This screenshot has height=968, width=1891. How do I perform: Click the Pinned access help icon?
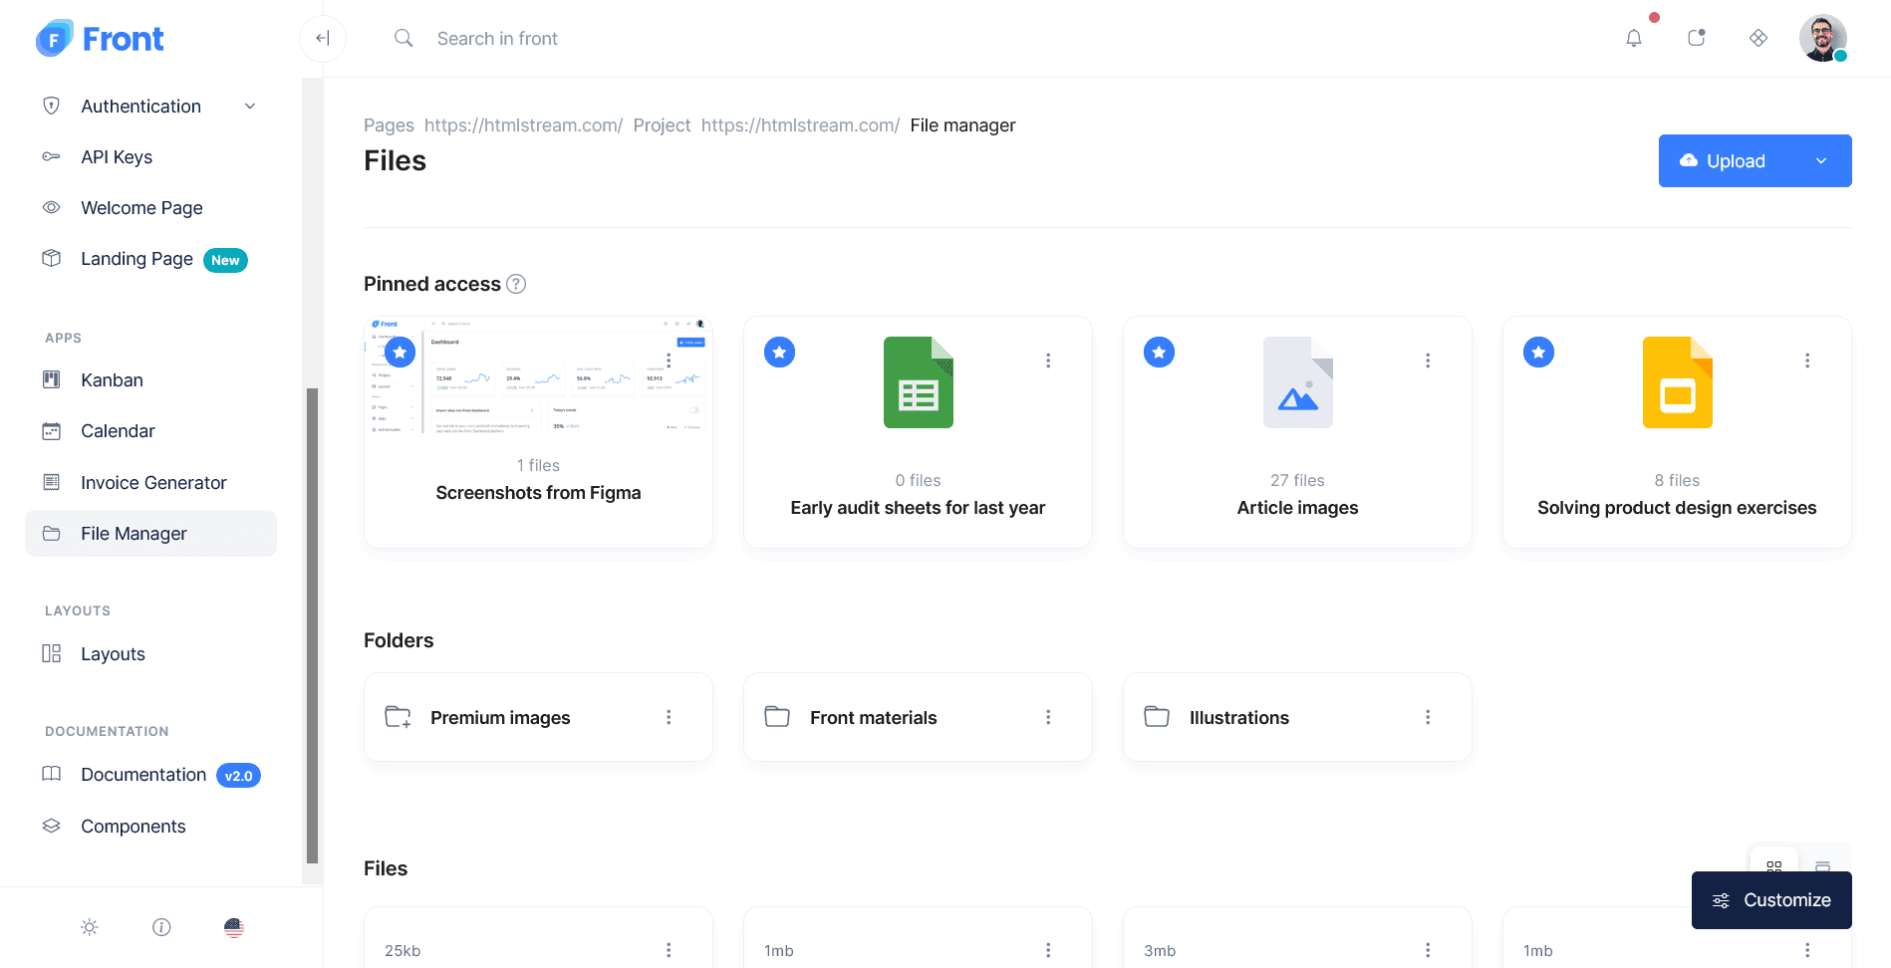[x=516, y=284]
